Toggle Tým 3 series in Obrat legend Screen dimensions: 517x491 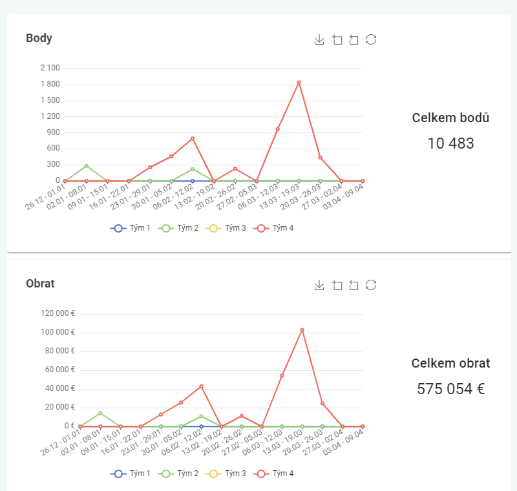click(x=226, y=474)
